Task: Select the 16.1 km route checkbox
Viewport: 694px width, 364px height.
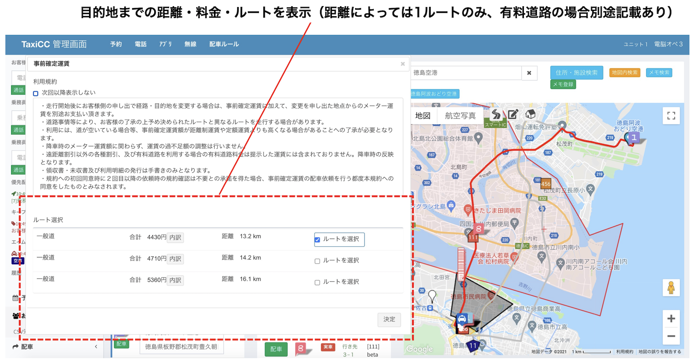Action: coord(317,282)
